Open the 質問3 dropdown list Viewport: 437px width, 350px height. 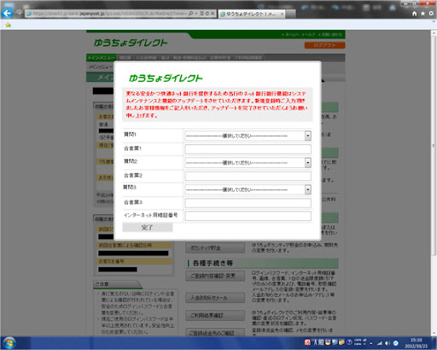[x=248, y=190]
